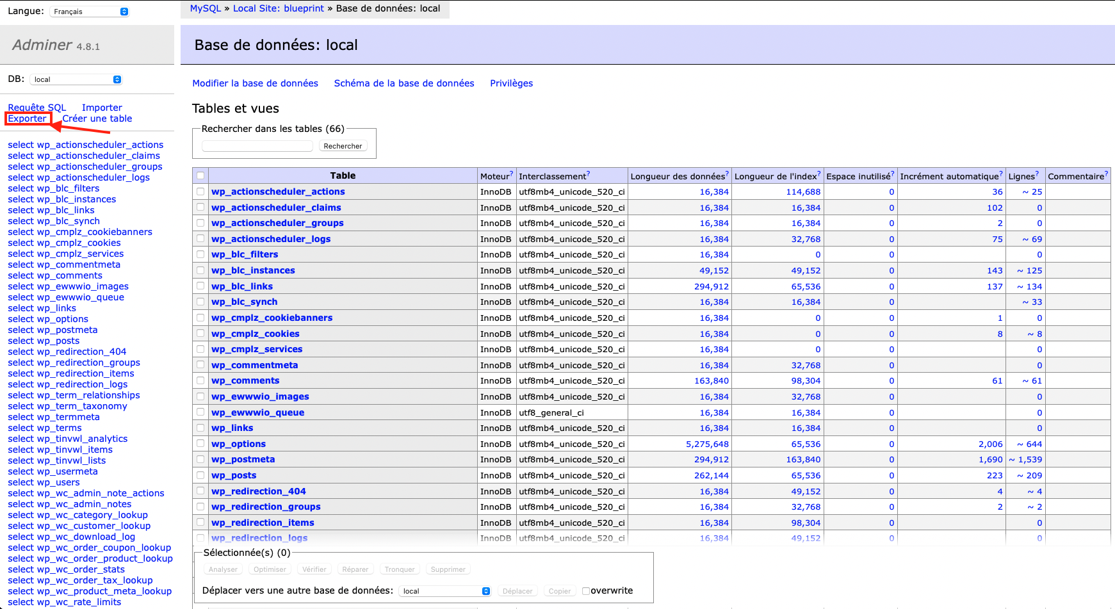The height and width of the screenshot is (609, 1115).
Task: Click row count ~ 1,539 for wp_postmeta
Action: (x=1025, y=459)
